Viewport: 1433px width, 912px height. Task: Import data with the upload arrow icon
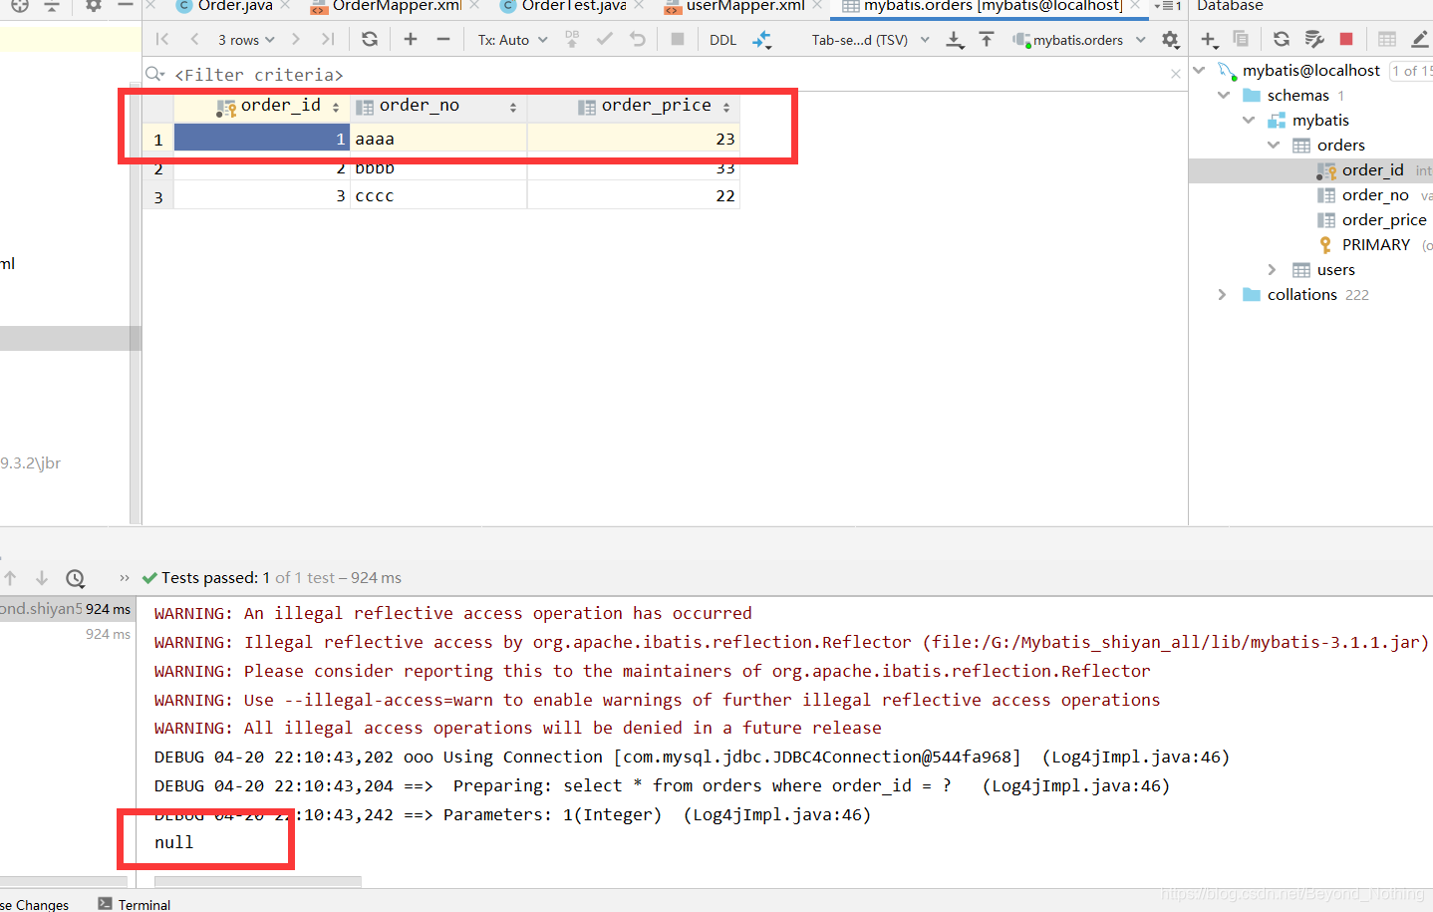point(987,39)
